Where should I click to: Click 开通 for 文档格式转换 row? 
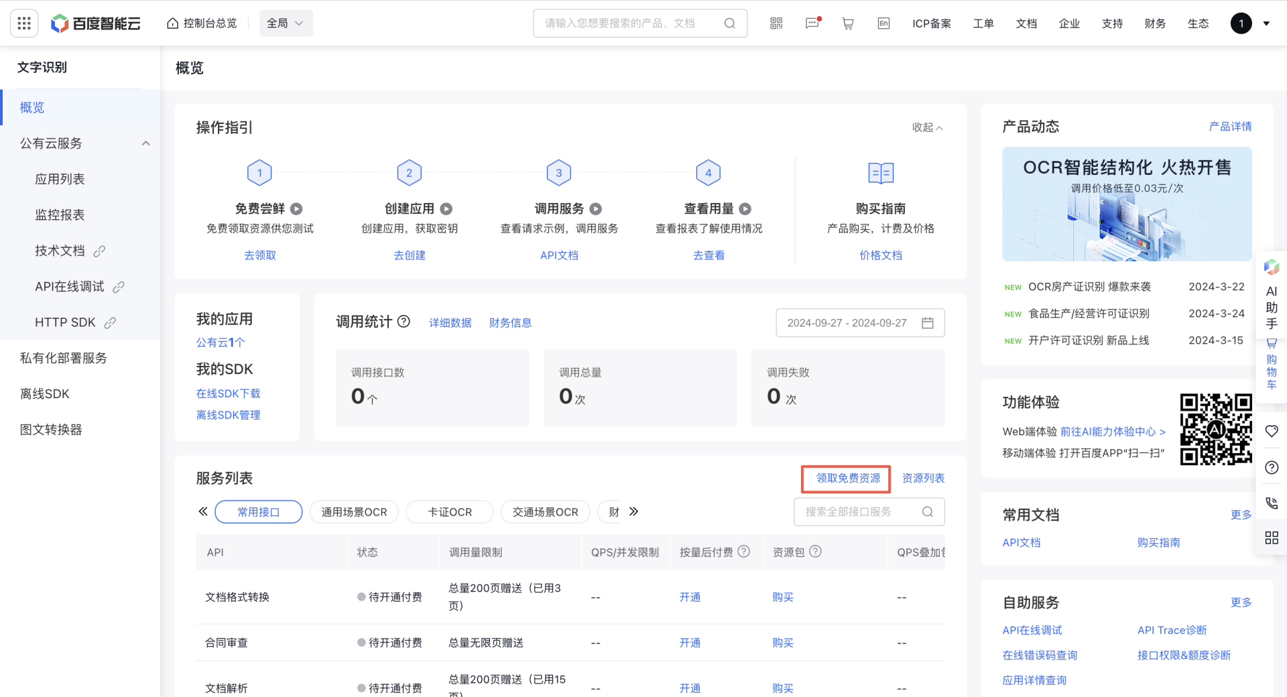point(690,597)
